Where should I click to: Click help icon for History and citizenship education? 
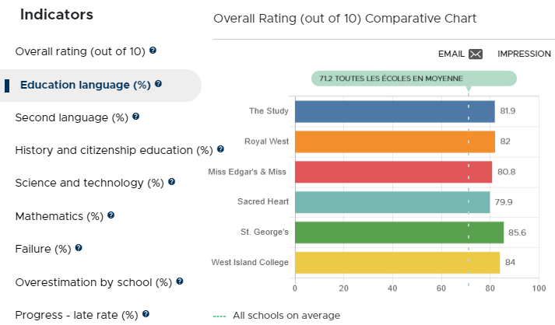220,149
